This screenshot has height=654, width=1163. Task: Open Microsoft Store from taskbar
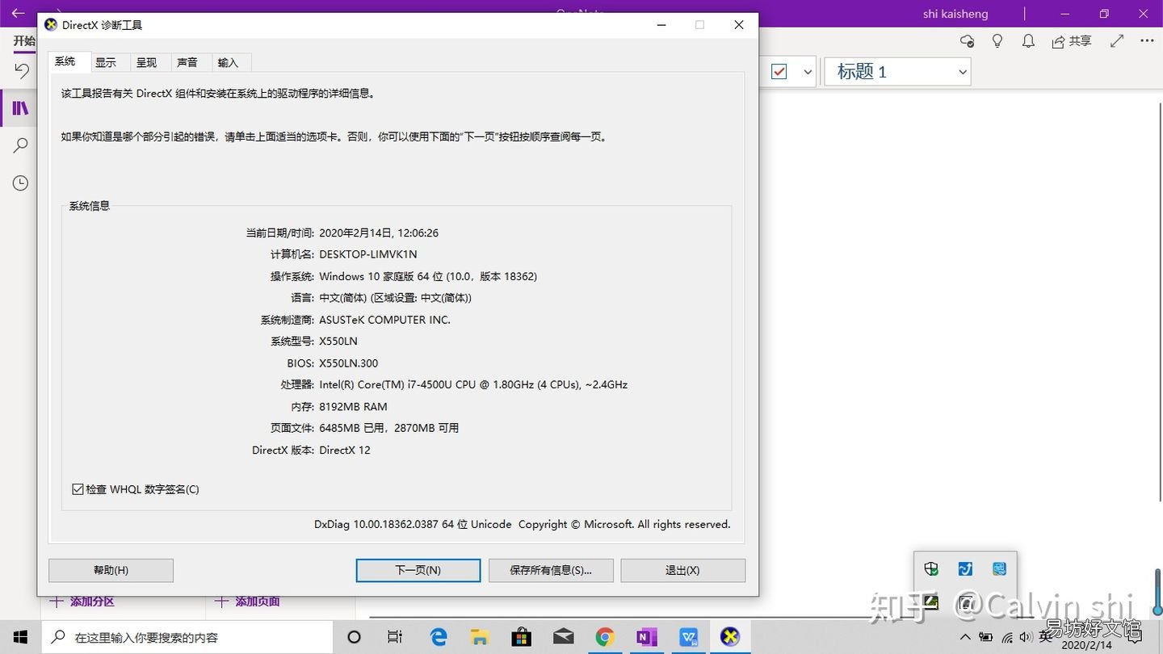(522, 637)
